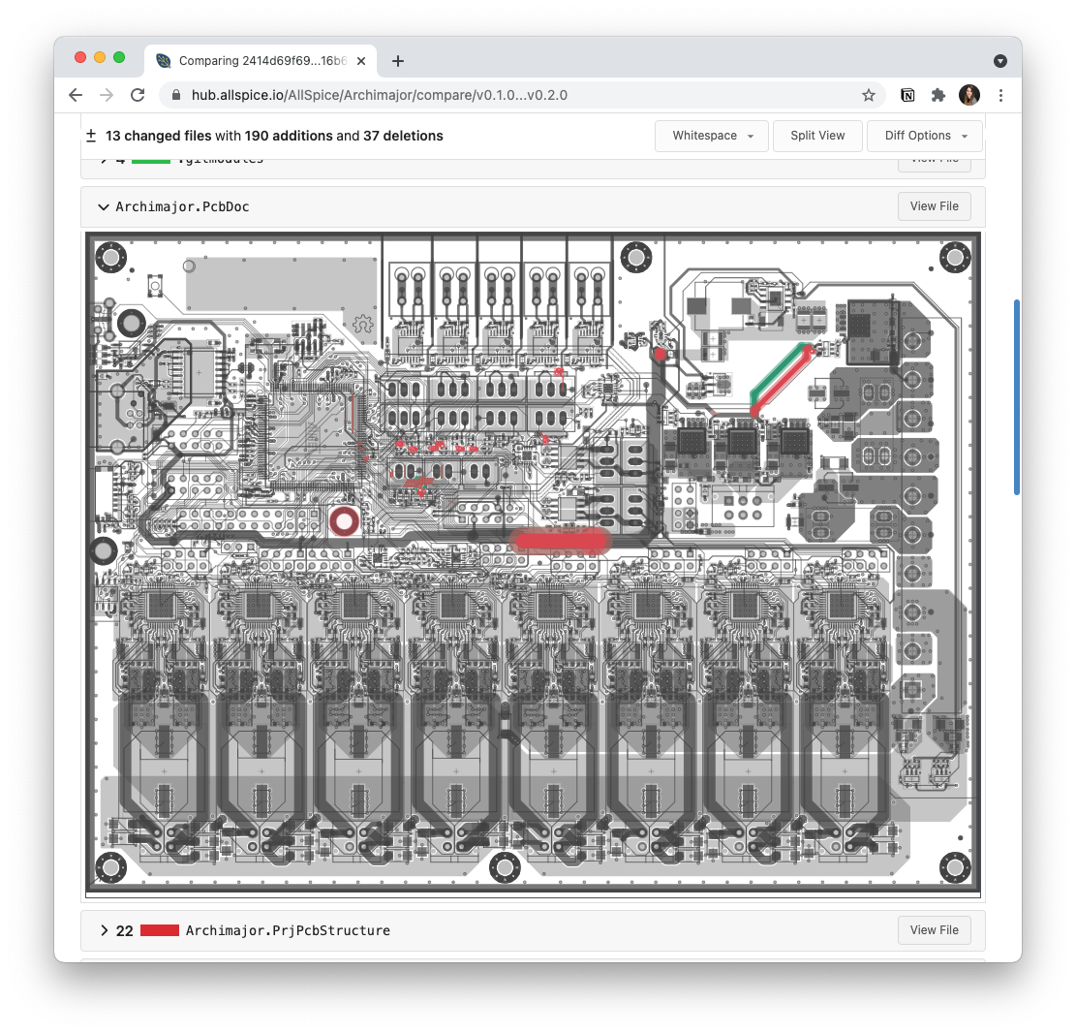1076x1034 pixels.
Task: Open a new browser tab
Action: point(397,60)
